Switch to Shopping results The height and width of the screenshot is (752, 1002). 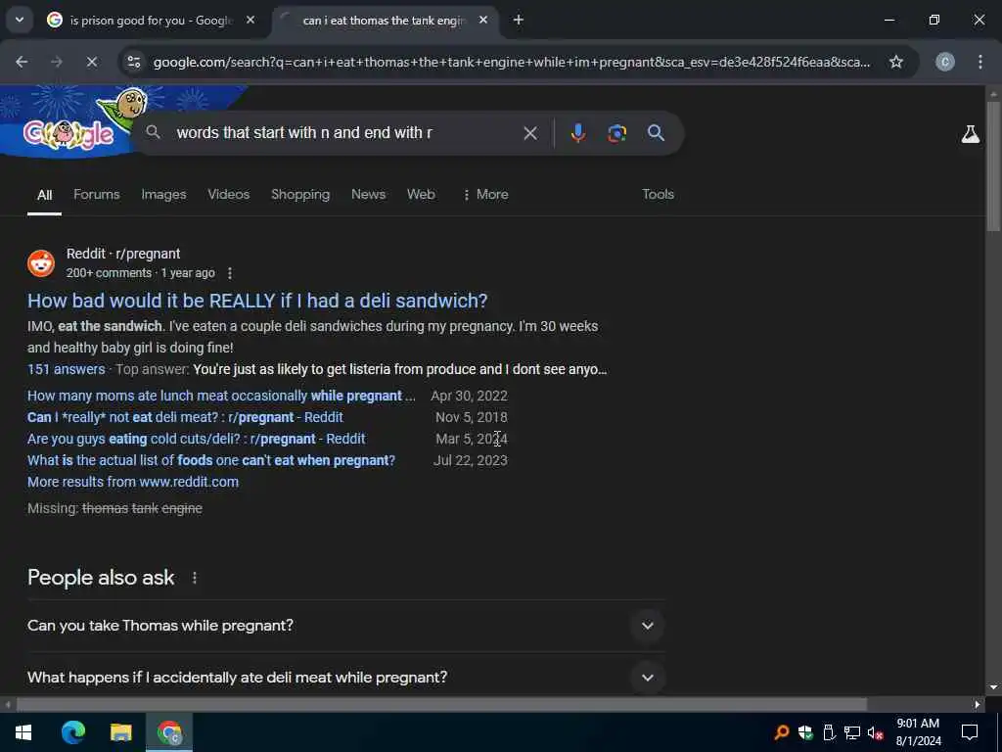(x=300, y=195)
